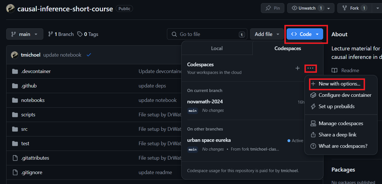
Task: Open the .gitignore file
Action: click(x=32, y=172)
